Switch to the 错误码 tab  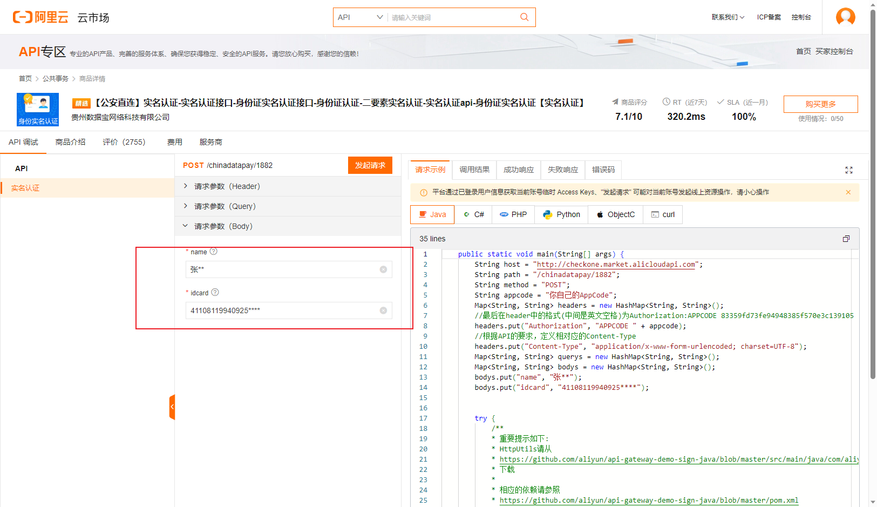click(x=603, y=170)
